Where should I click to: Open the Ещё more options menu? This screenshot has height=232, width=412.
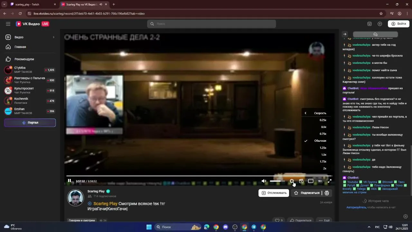tap(324, 220)
